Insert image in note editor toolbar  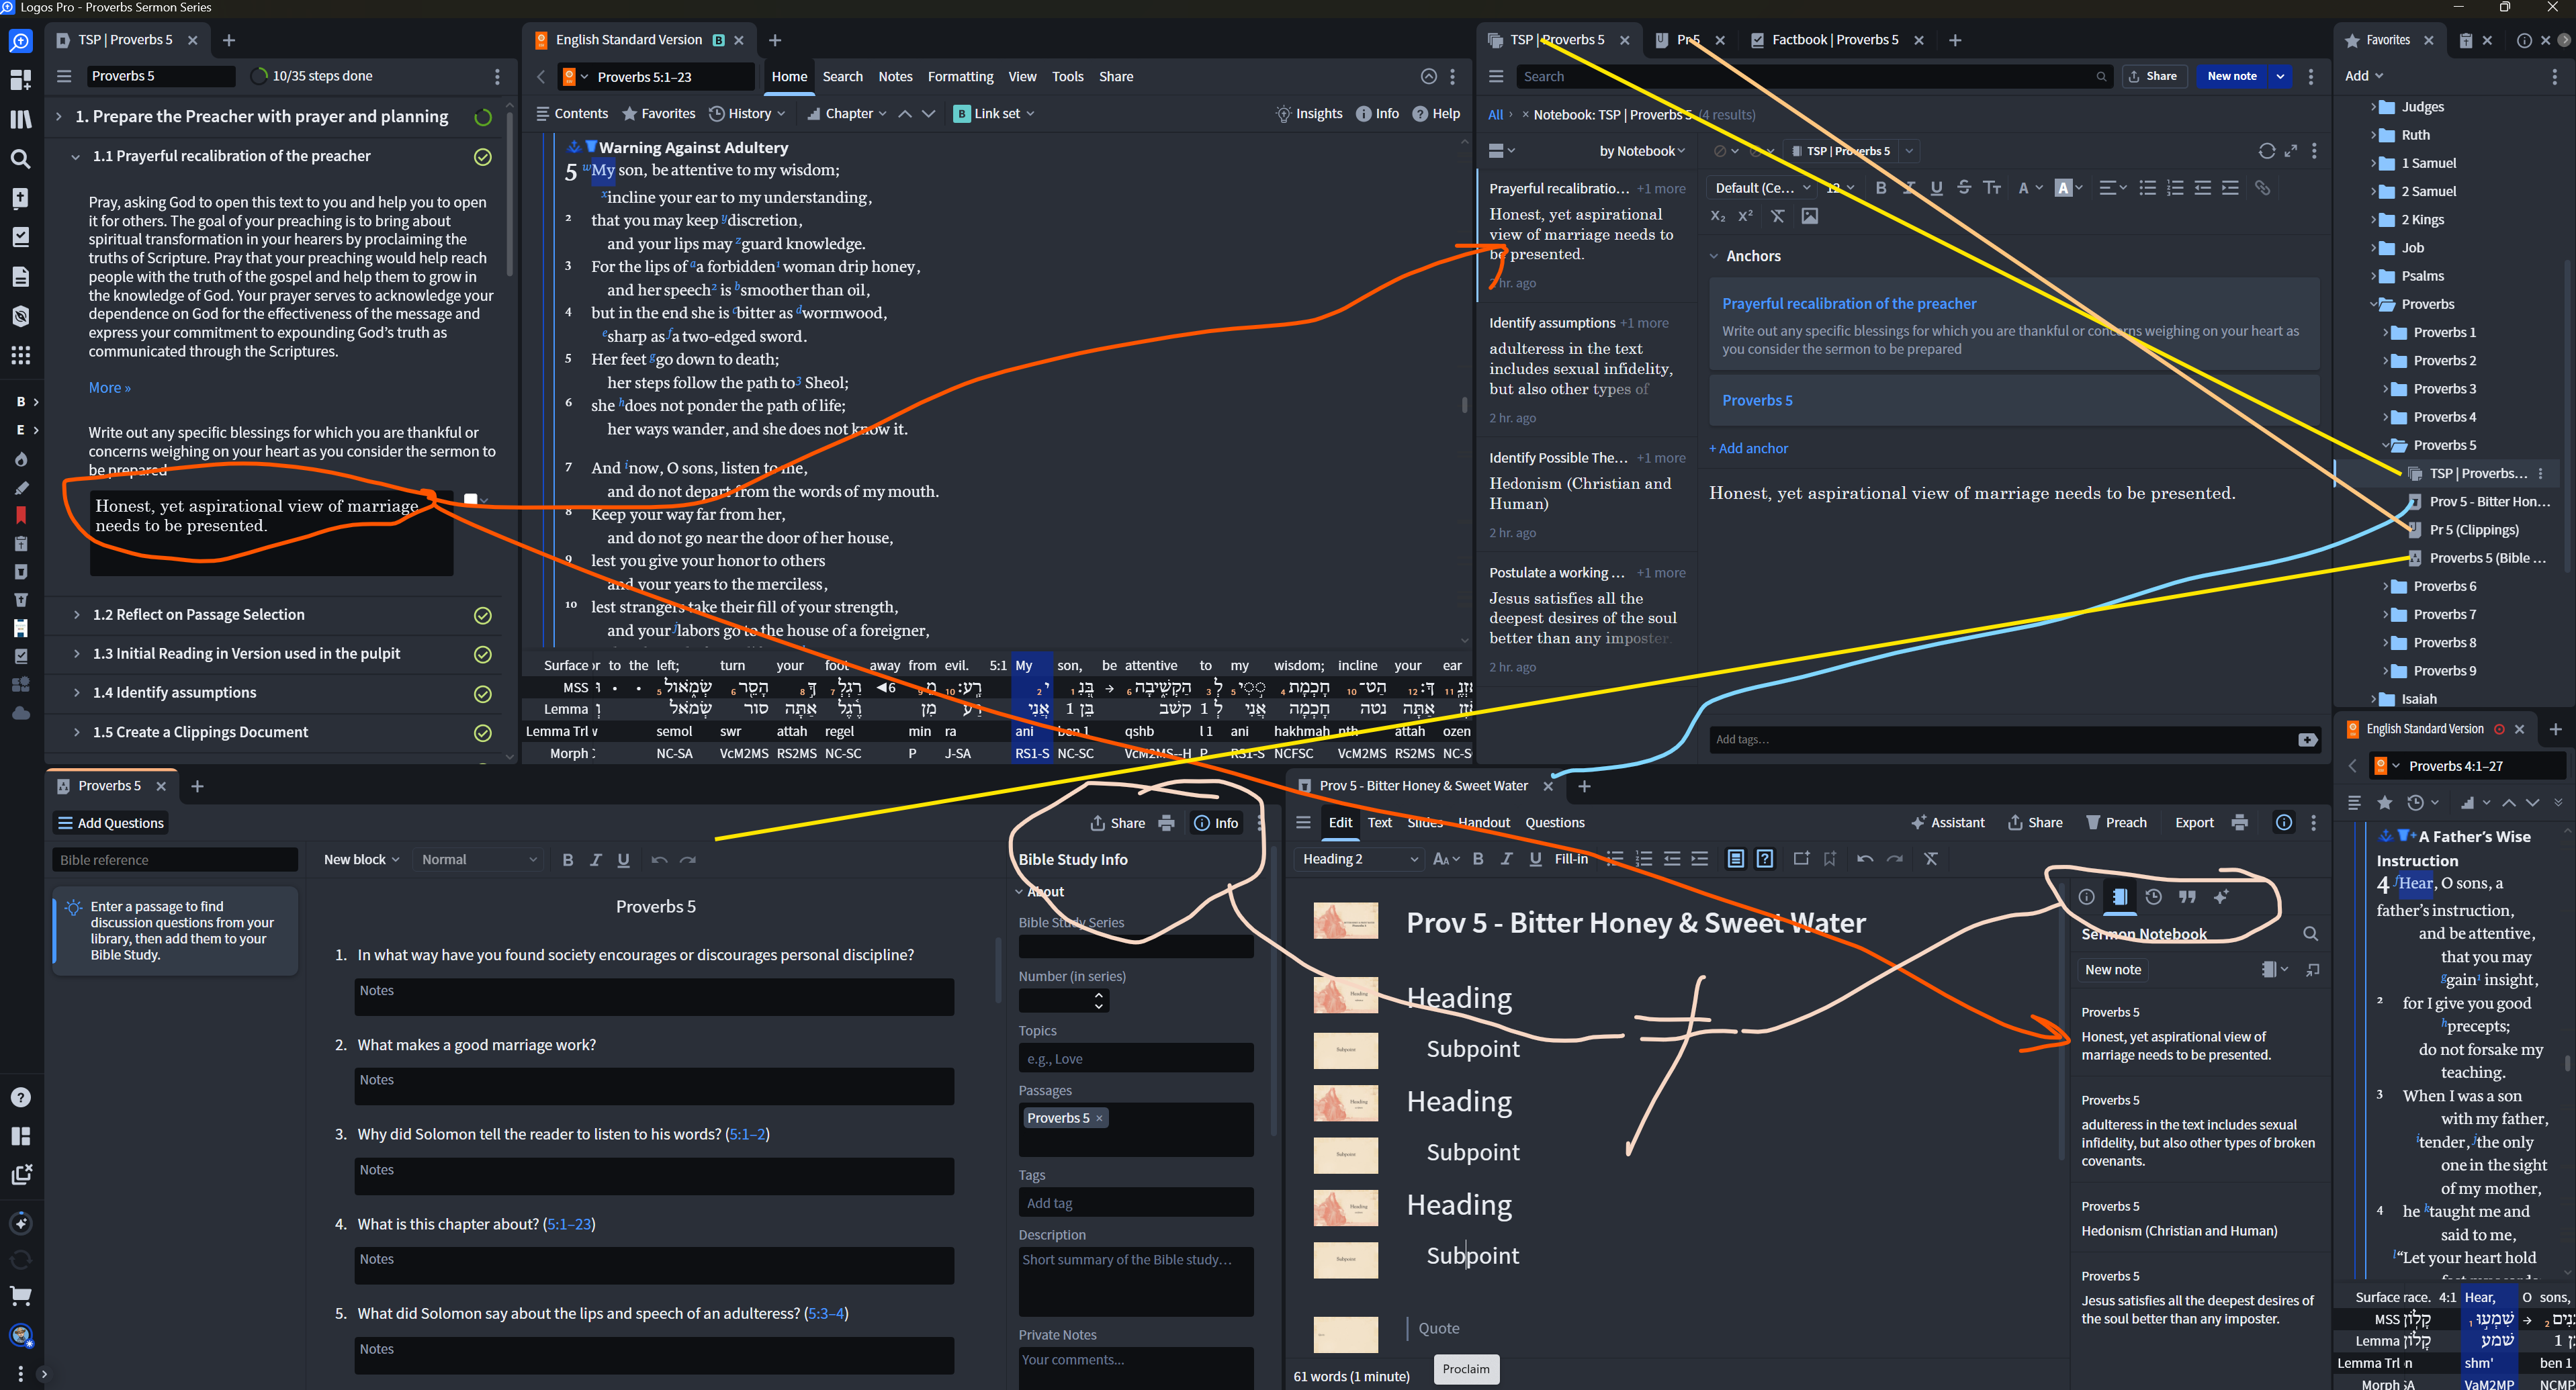[x=1809, y=216]
